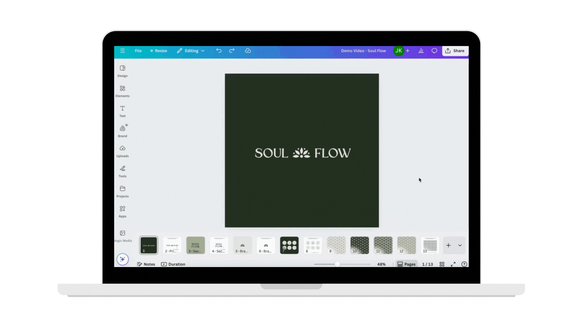Click the zoom slider handle
The image size is (583, 327).
click(337, 264)
